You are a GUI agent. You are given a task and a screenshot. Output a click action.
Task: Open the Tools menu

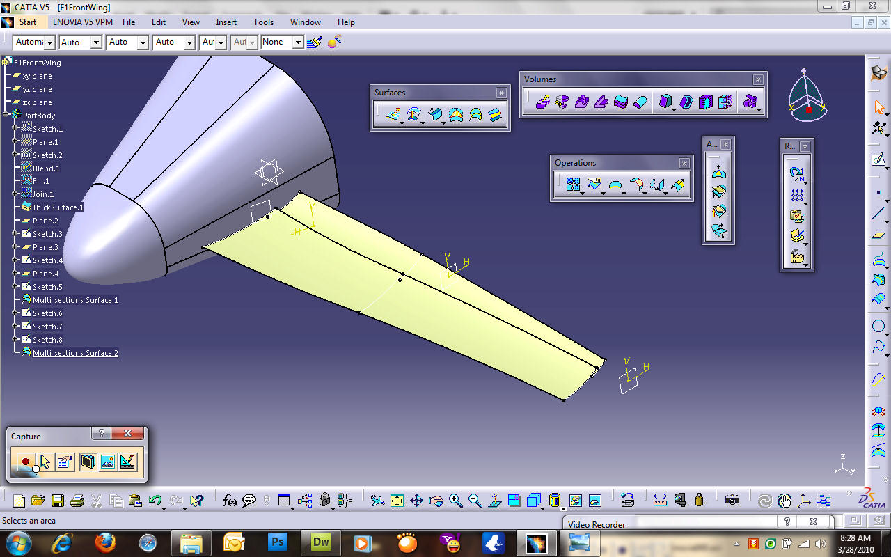(263, 22)
